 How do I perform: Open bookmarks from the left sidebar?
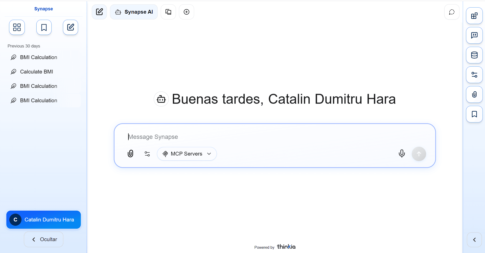[x=44, y=27]
